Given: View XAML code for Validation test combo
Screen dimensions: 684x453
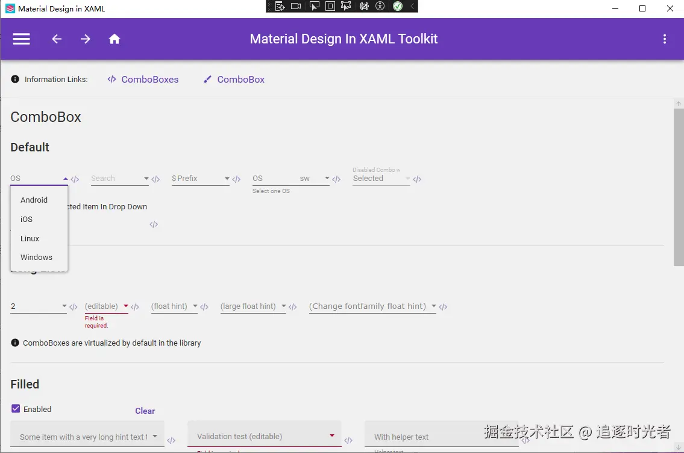Looking at the screenshot, I should click(x=348, y=440).
